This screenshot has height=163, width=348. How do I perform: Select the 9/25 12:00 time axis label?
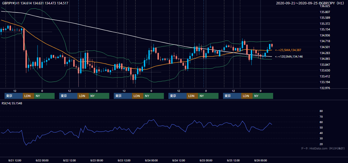coord(233,160)
